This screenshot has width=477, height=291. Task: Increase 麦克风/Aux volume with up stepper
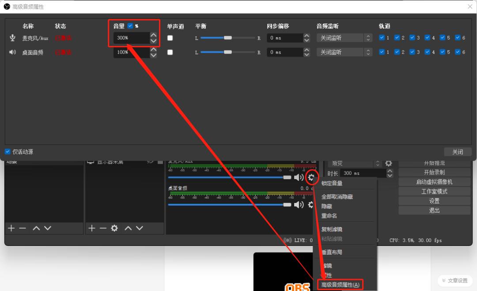click(153, 35)
